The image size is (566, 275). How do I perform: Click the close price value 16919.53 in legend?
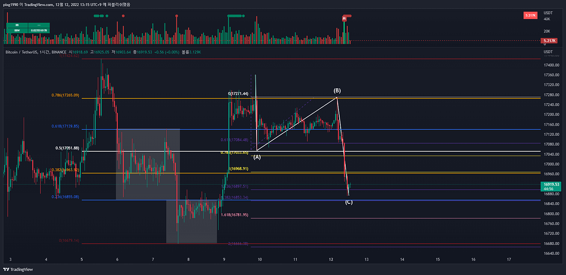(x=144, y=52)
